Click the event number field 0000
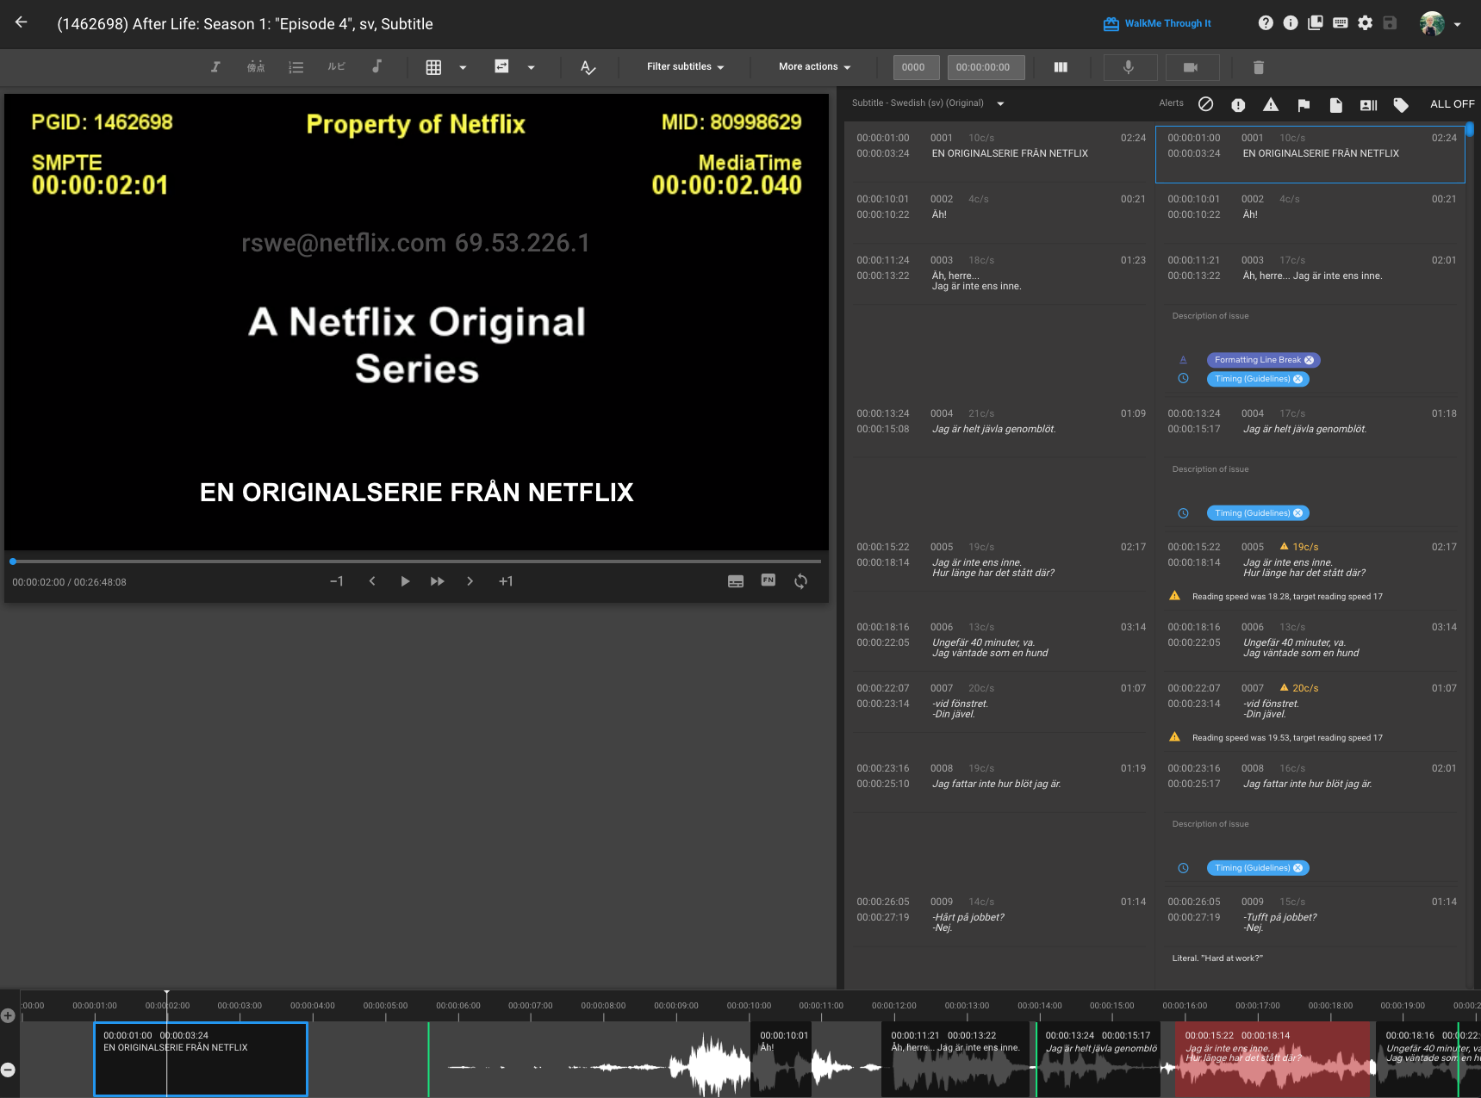 tap(917, 67)
